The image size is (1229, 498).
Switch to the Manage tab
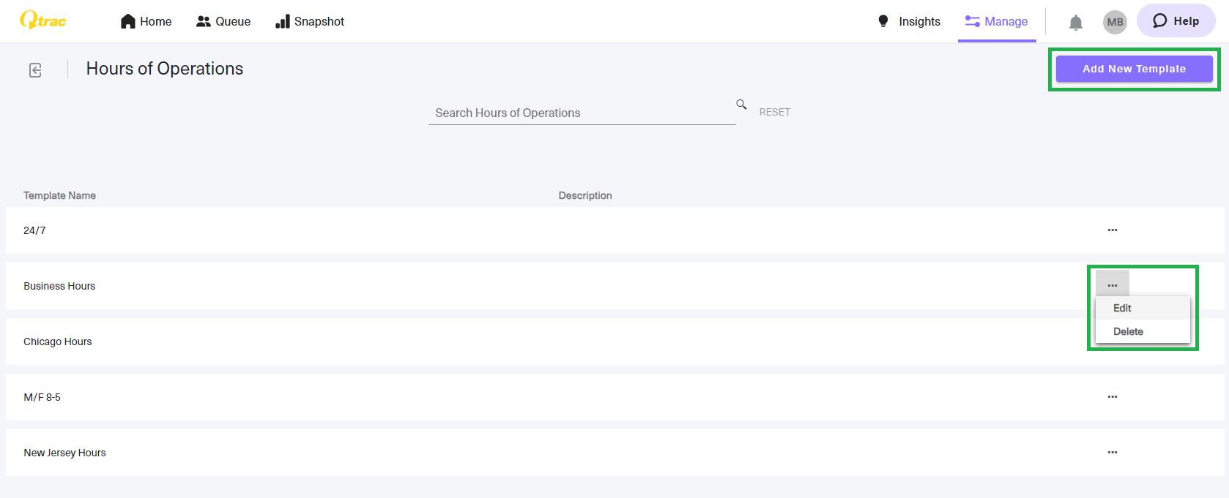click(997, 22)
